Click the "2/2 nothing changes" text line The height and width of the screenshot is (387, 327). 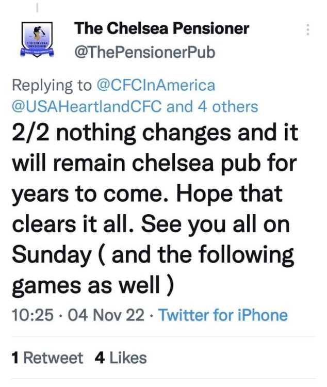coord(155,133)
